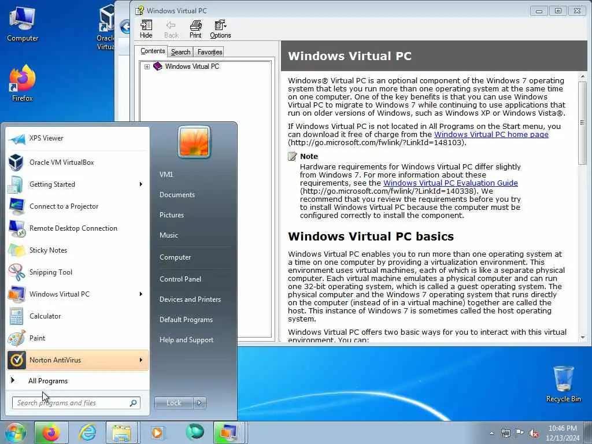
Task: Open Windows Media Player on taskbar
Action: [x=157, y=433]
